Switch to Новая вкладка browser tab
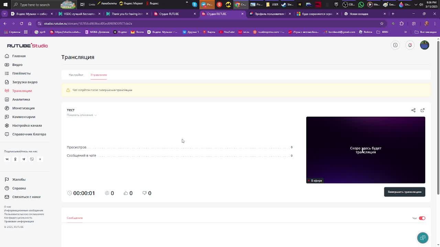Viewport: 440px width, 247px height. tap(365, 14)
